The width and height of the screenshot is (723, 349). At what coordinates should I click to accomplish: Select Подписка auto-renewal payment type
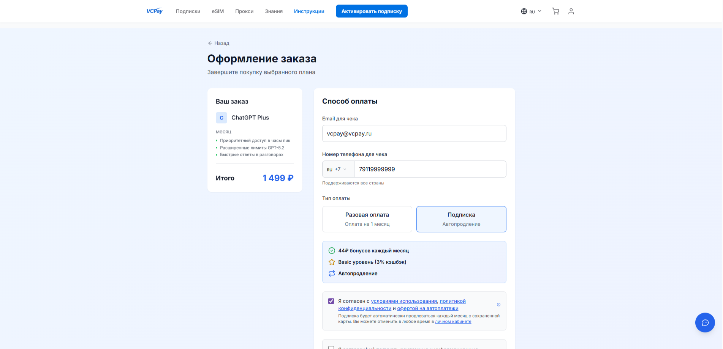pos(461,219)
